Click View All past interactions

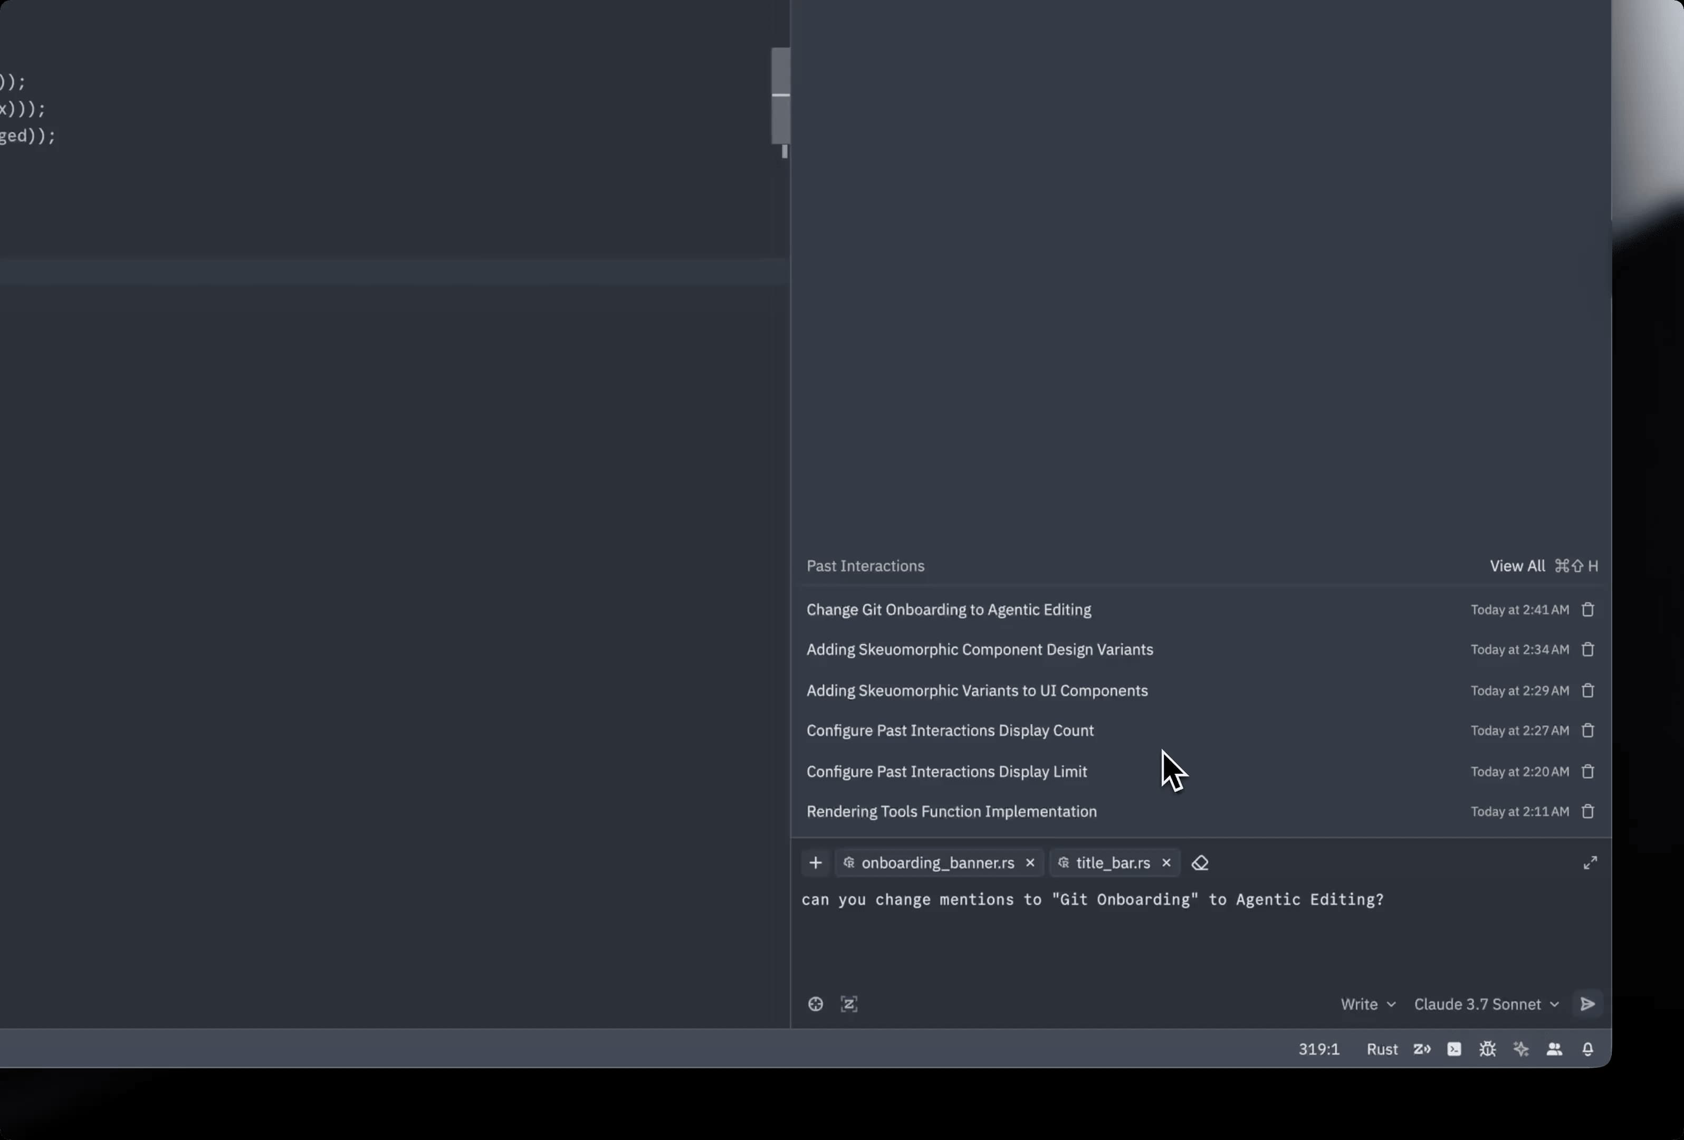1517,565
